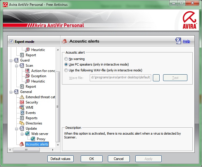Click the horizontal scroll right arrow
This screenshot has width=202, height=167.
click(53, 150)
